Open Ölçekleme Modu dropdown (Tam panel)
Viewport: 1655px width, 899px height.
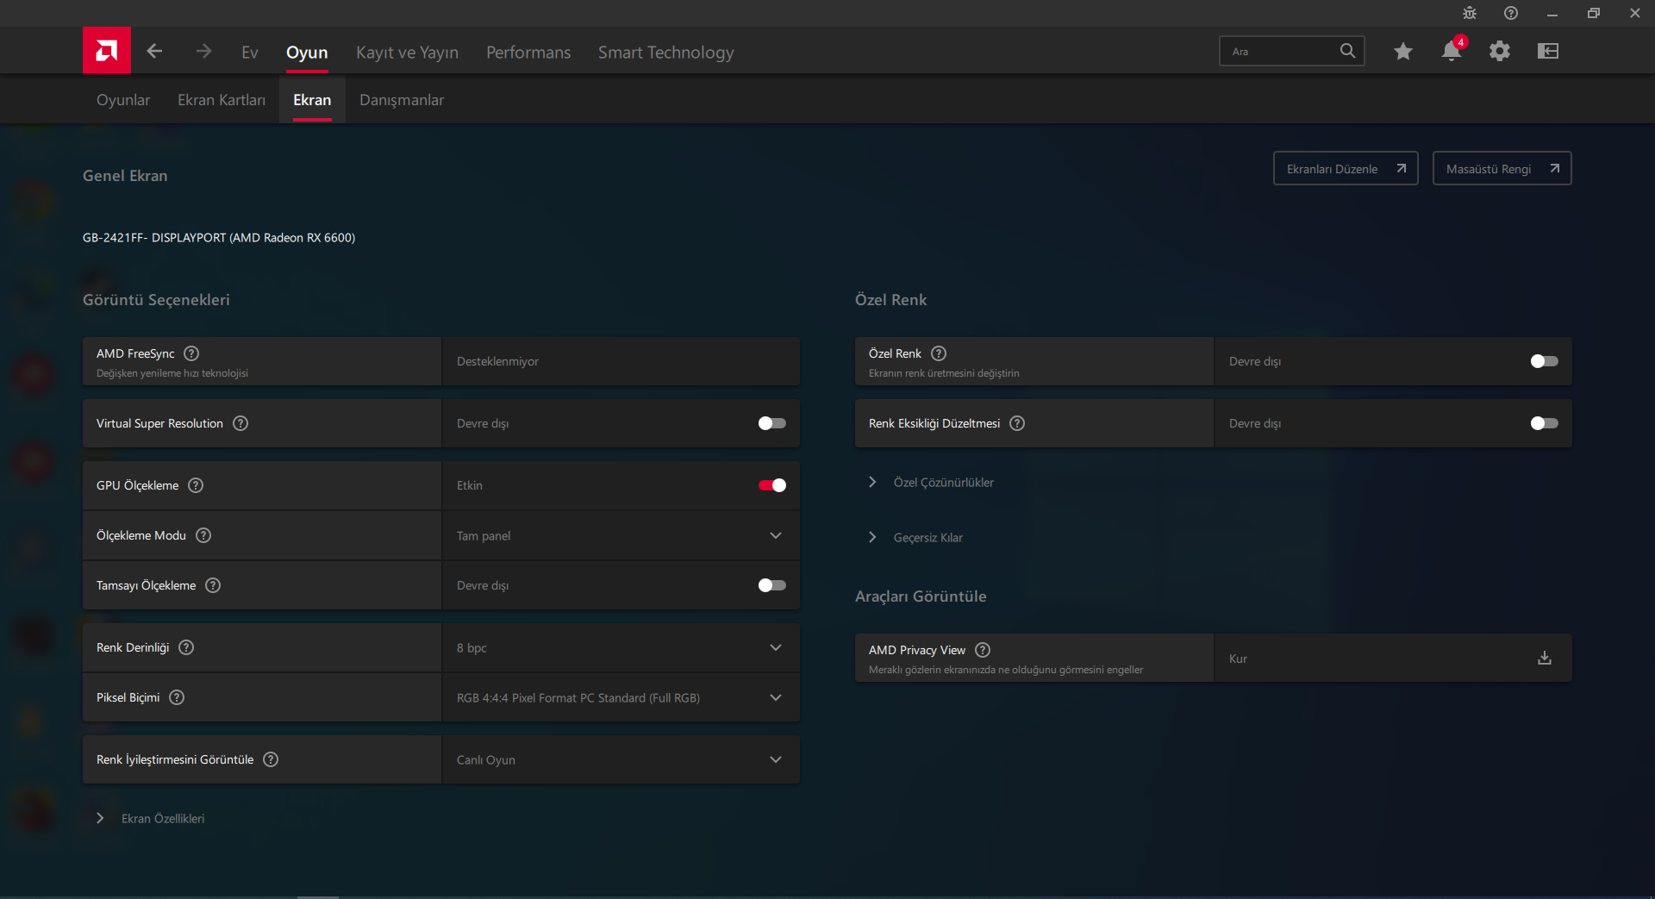(x=621, y=535)
